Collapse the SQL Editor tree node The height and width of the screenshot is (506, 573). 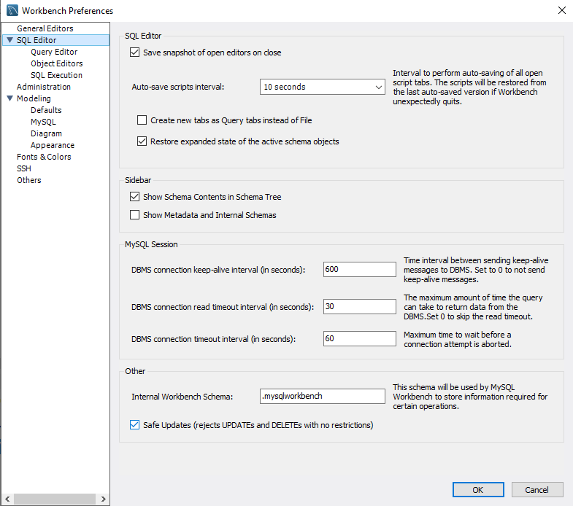click(9, 41)
